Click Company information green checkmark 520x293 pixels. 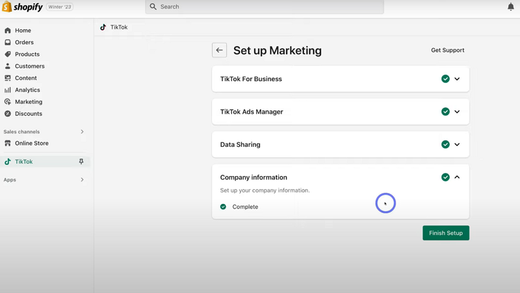click(x=445, y=177)
